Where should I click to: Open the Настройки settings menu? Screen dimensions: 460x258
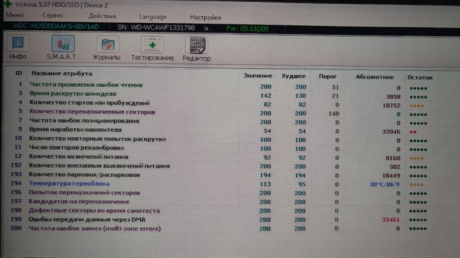pos(206,17)
